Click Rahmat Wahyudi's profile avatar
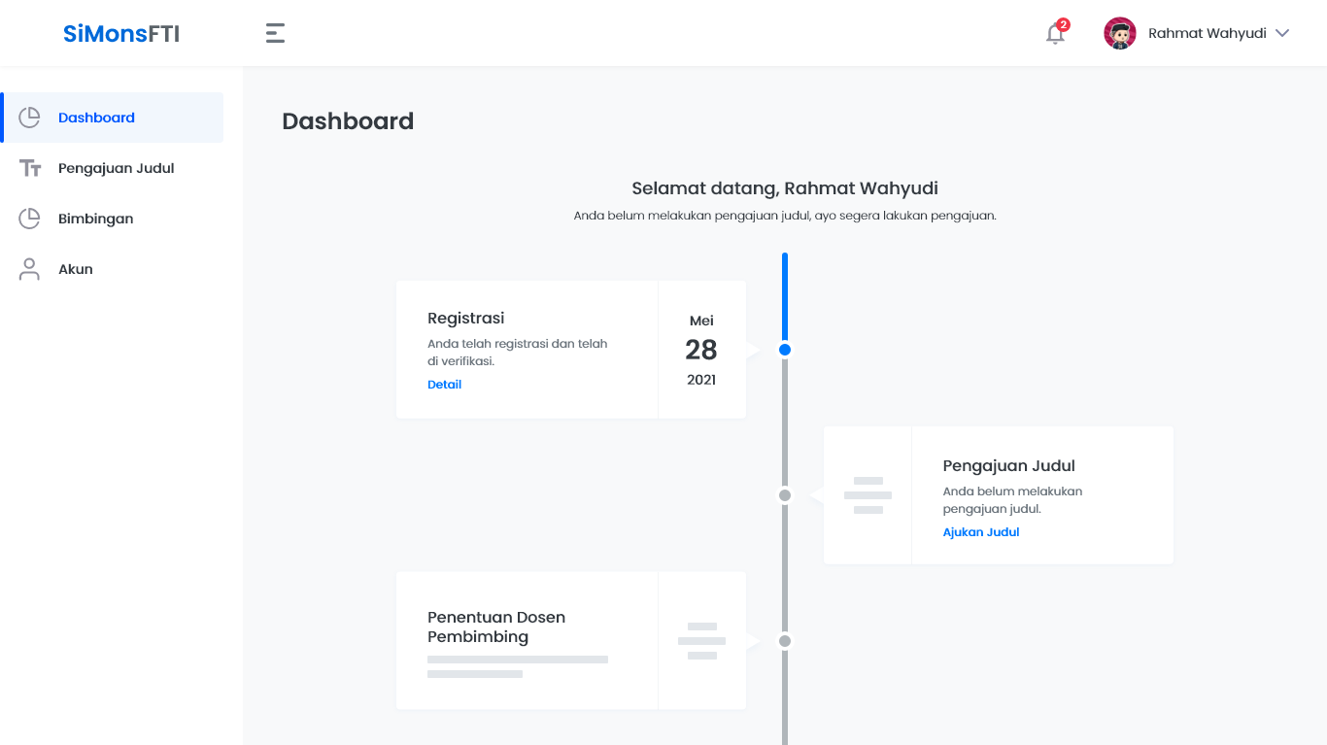The height and width of the screenshot is (745, 1327). 1119,33
